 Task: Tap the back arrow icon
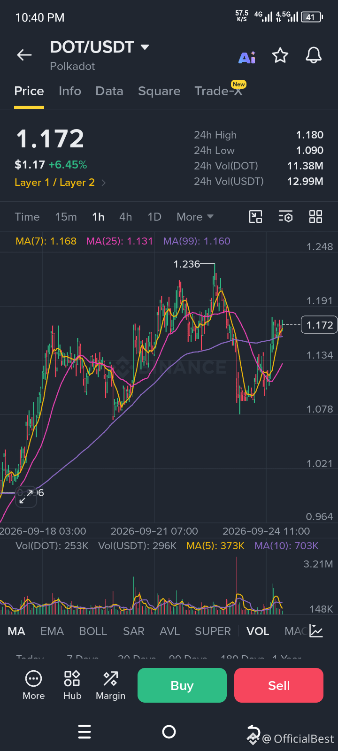(x=24, y=55)
